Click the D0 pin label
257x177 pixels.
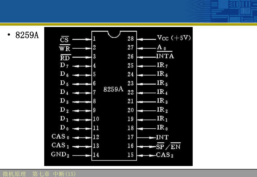click(x=64, y=127)
